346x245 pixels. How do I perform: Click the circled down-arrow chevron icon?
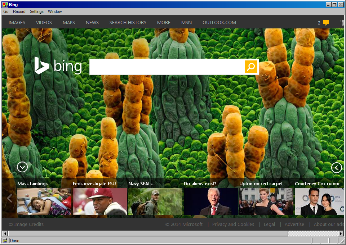pyautogui.click(x=22, y=167)
